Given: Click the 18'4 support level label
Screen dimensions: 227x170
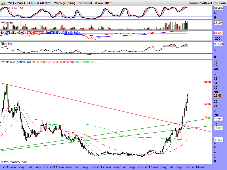Looking at the screenshot, I should (207, 118).
